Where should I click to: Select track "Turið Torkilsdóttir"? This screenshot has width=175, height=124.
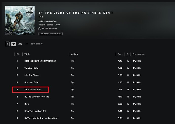pos(35,90)
